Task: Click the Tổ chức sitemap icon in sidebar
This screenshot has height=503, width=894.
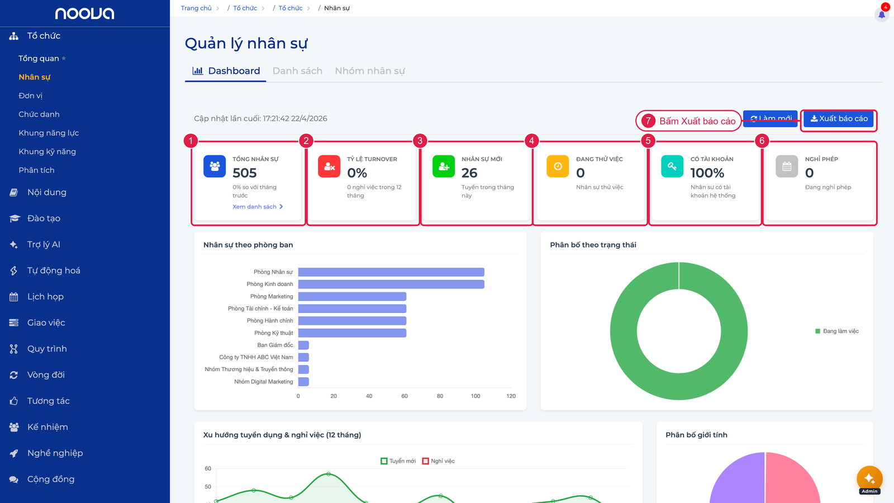Action: (14, 36)
